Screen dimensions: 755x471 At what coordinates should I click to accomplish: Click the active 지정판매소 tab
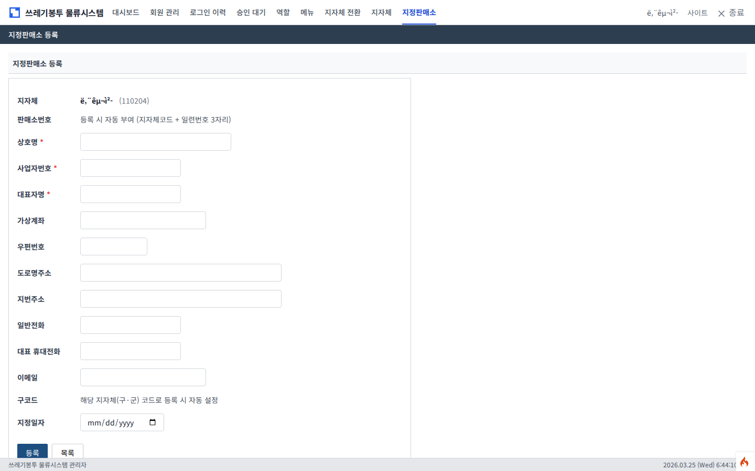(418, 13)
